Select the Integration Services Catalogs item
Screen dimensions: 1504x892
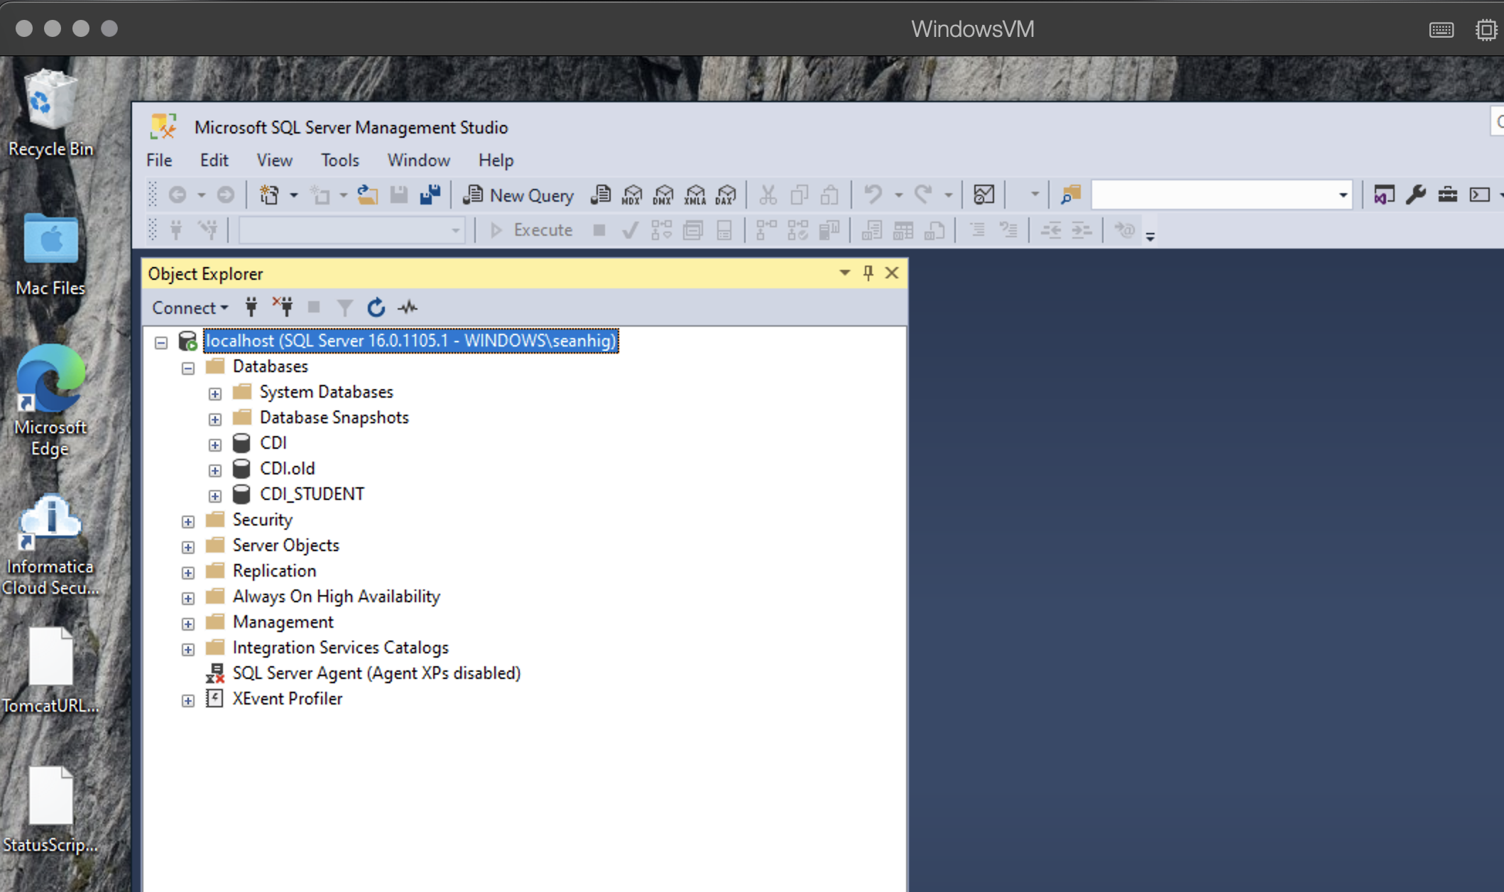[340, 648]
